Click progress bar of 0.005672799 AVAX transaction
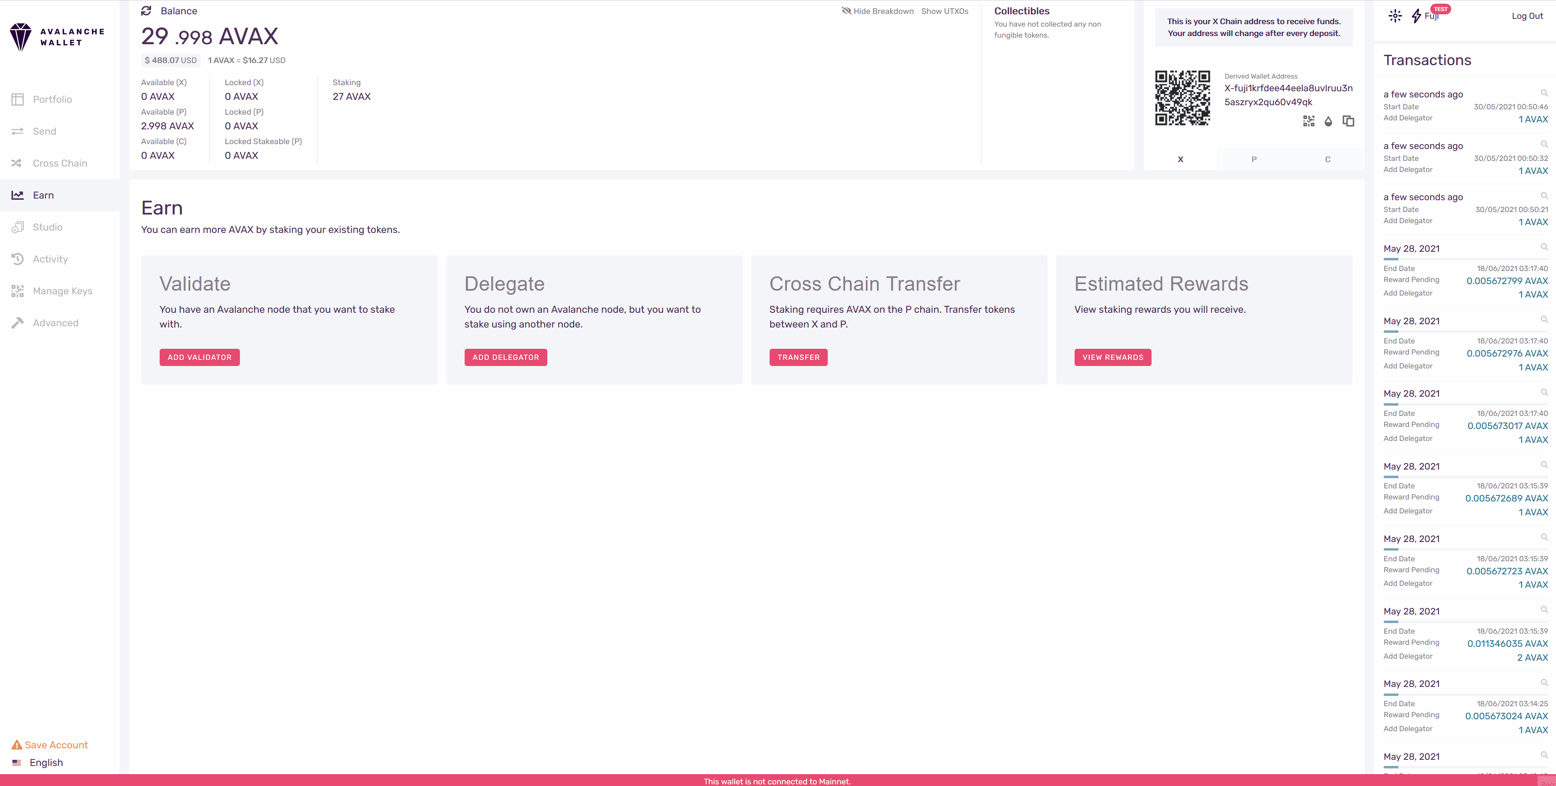Viewport: 1556px width, 786px height. [1466, 259]
